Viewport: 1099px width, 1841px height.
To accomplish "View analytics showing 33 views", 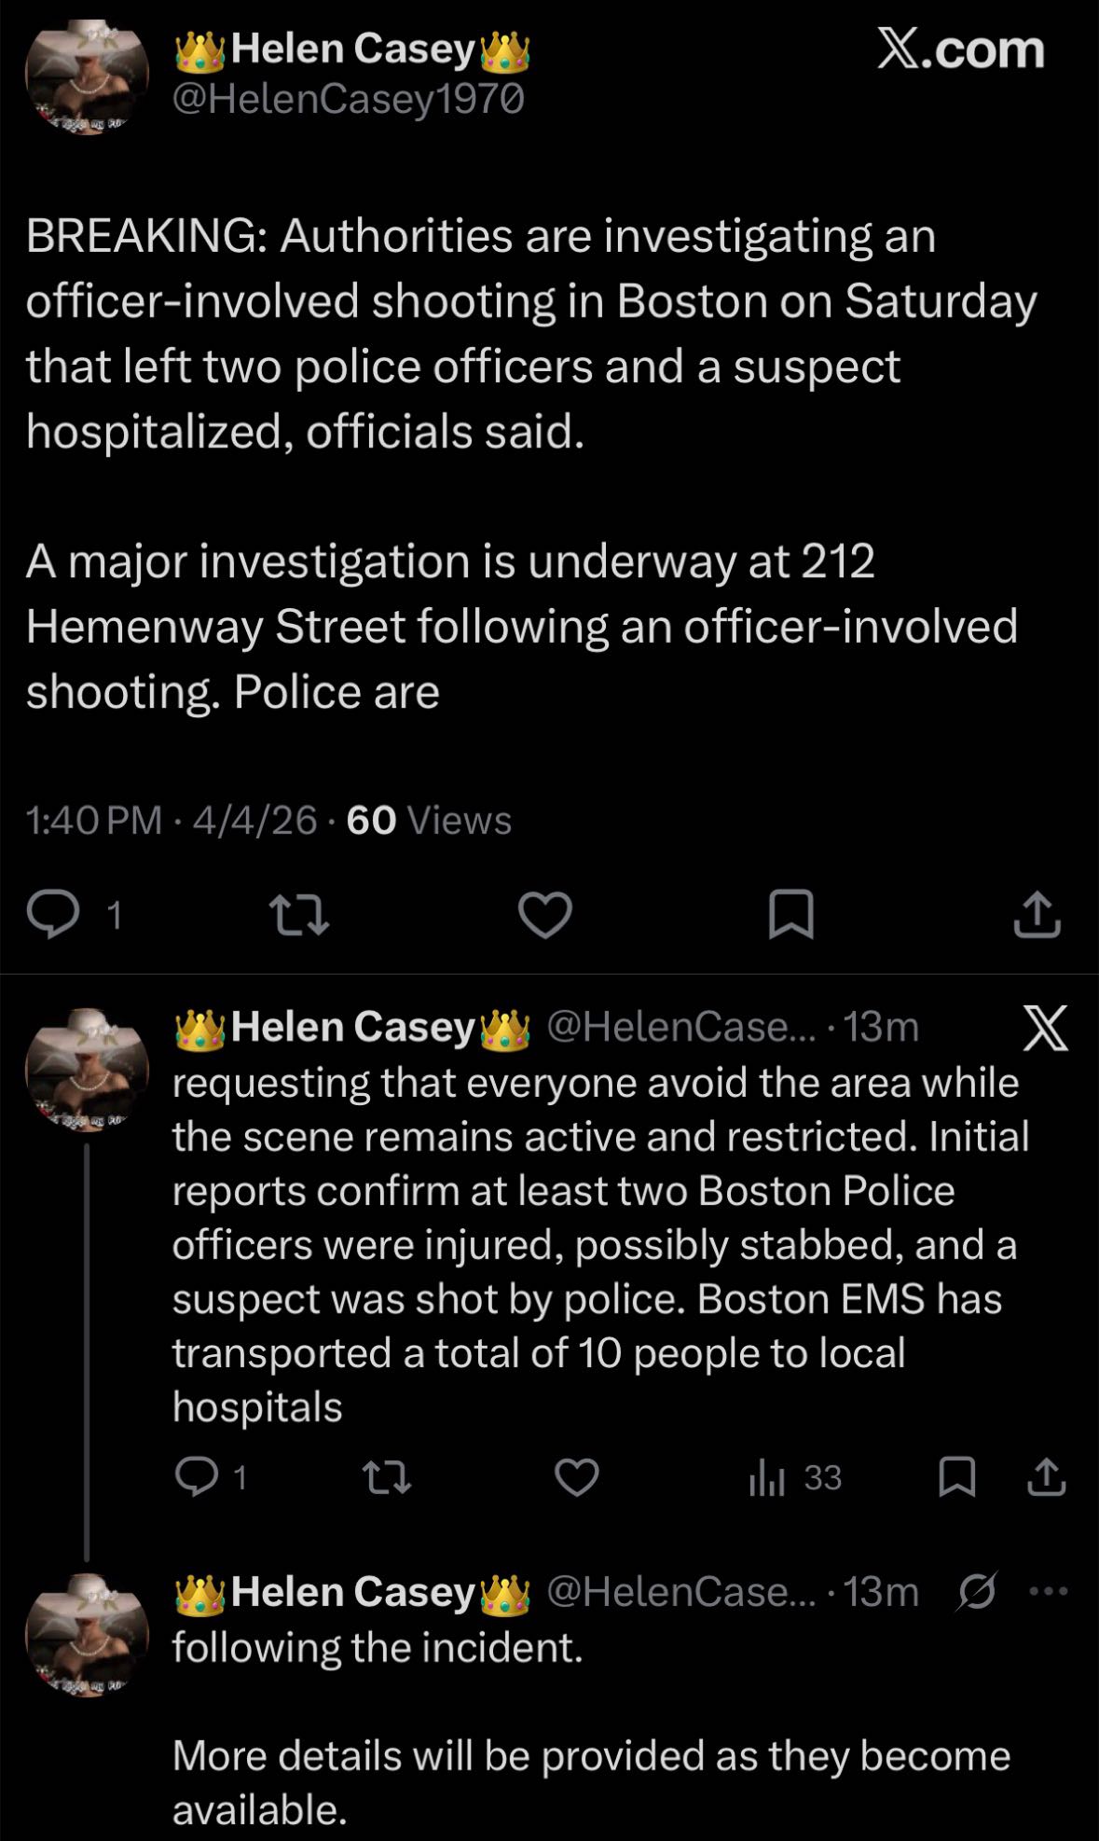I will point(795,1477).
